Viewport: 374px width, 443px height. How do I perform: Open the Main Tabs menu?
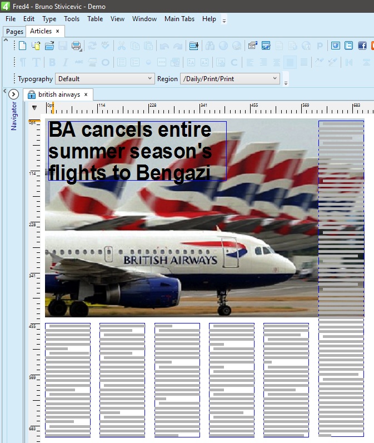click(x=179, y=19)
